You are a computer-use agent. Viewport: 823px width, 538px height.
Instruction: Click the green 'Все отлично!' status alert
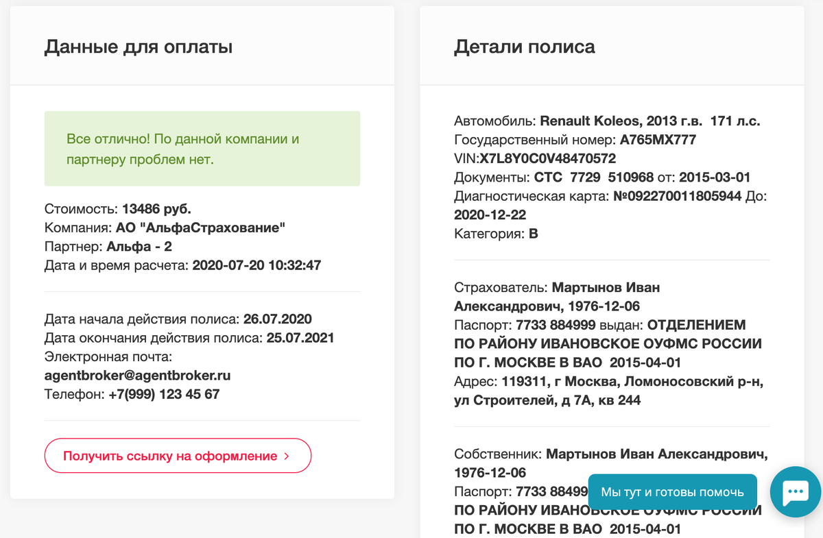point(202,149)
